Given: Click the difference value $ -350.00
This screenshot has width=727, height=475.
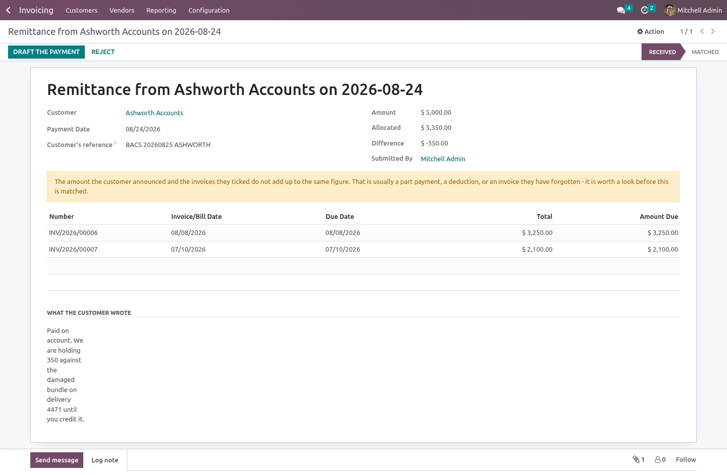Looking at the screenshot, I should (435, 144).
